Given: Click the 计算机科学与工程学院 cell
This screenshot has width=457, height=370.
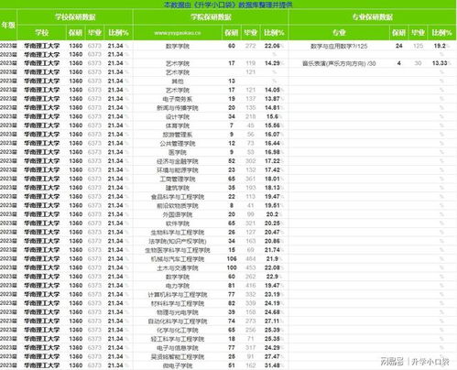Looking at the screenshot, I should point(178,294).
